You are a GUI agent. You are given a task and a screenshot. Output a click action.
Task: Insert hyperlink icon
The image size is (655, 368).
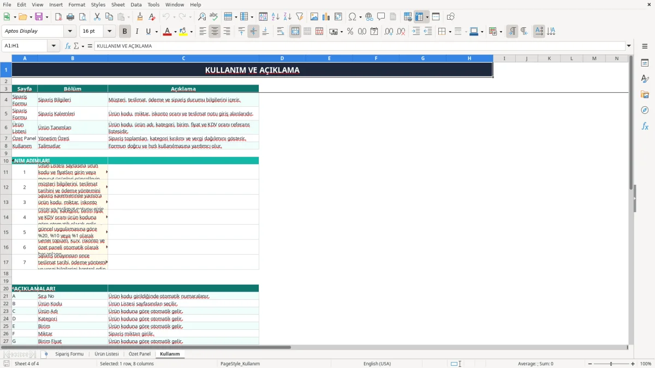tap(369, 17)
